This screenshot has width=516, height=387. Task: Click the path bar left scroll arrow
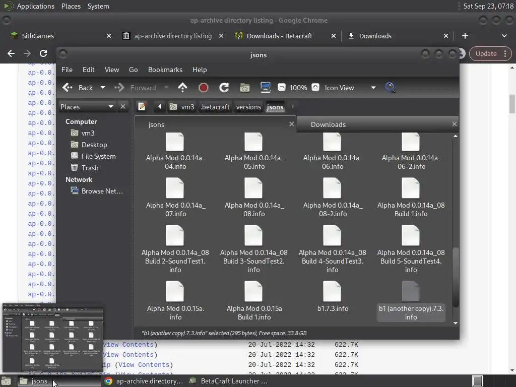coord(160,107)
